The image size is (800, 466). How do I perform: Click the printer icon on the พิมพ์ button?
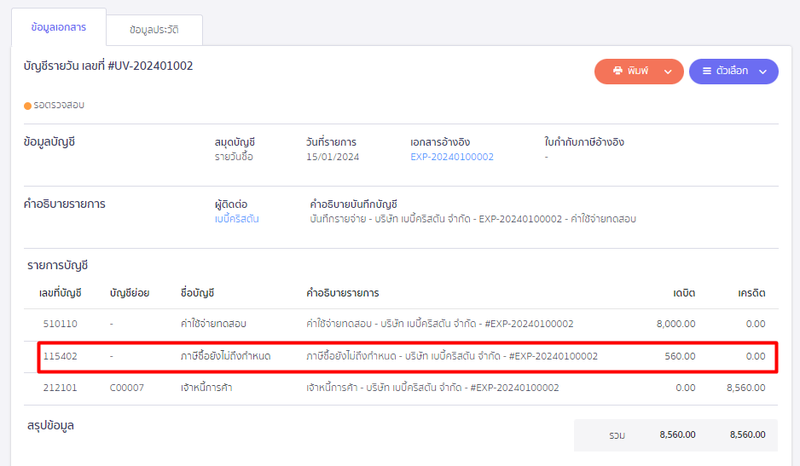[x=617, y=71]
